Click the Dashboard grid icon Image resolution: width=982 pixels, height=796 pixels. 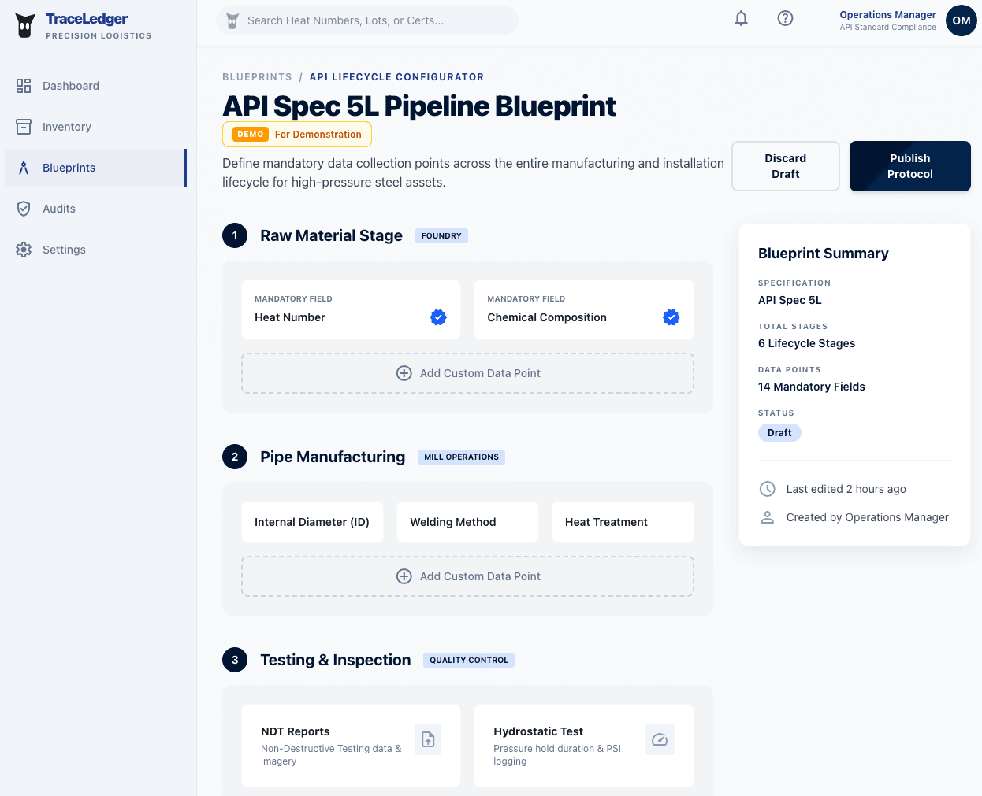click(x=24, y=86)
